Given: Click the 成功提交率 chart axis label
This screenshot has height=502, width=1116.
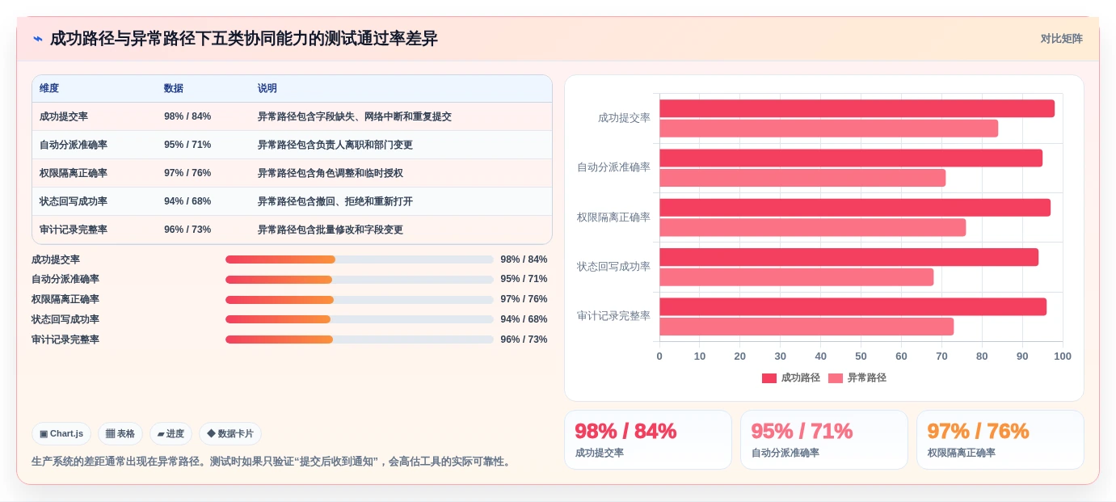Looking at the screenshot, I should coord(624,118).
